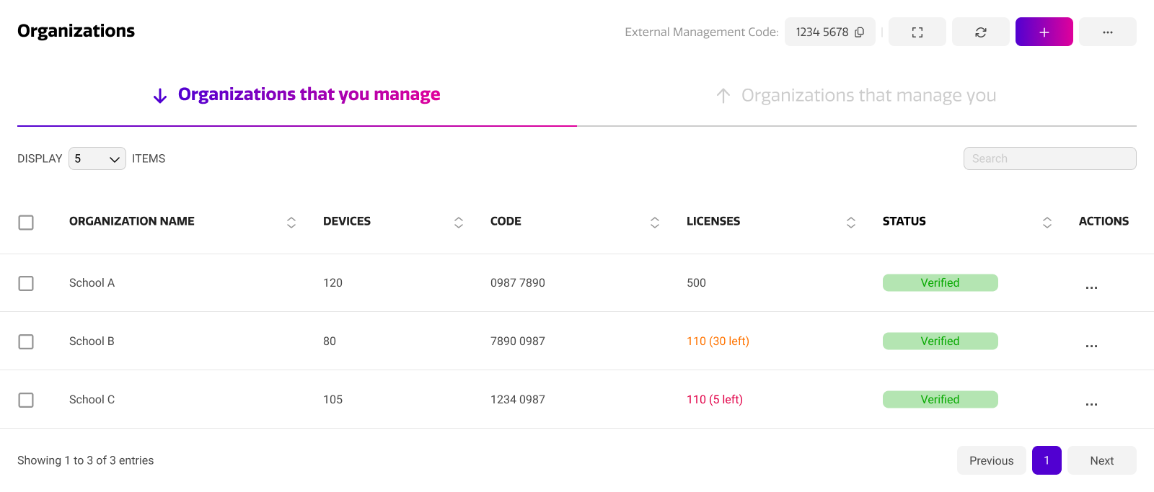The height and width of the screenshot is (492, 1154).
Task: Click the plus add organization button
Action: tap(1044, 32)
